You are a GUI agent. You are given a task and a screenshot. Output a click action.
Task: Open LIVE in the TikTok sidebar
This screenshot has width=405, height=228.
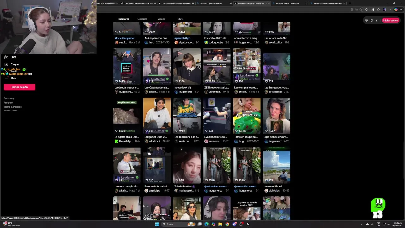pos(10,57)
